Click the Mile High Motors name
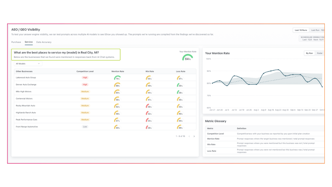 click(24, 92)
